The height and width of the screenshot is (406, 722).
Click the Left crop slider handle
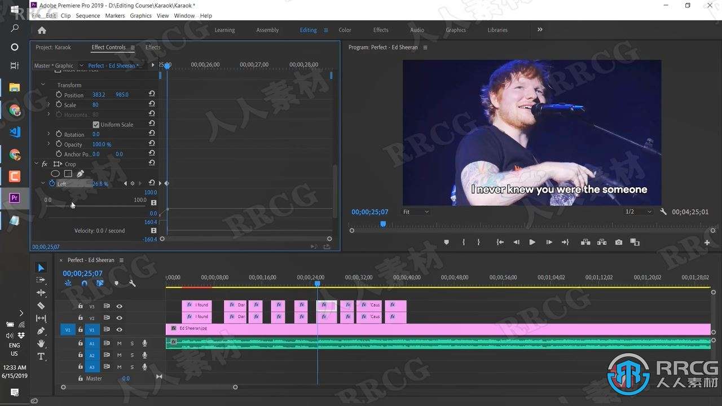(72, 205)
